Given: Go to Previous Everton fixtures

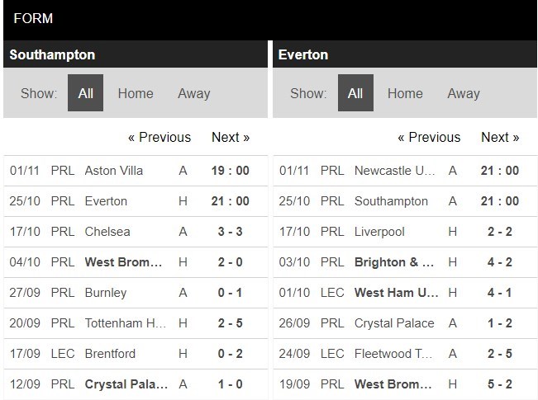Looking at the screenshot, I should click(429, 137).
